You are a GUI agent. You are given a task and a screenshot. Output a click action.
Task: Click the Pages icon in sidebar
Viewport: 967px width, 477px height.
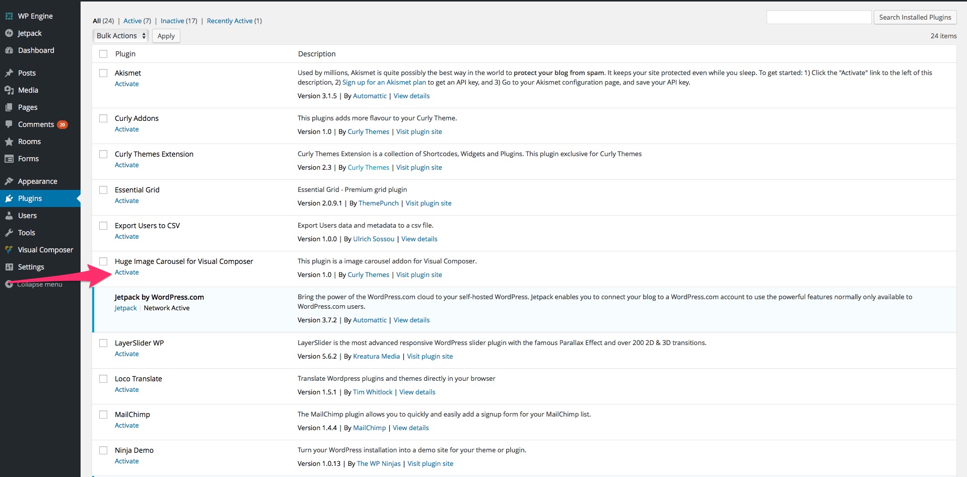point(9,107)
